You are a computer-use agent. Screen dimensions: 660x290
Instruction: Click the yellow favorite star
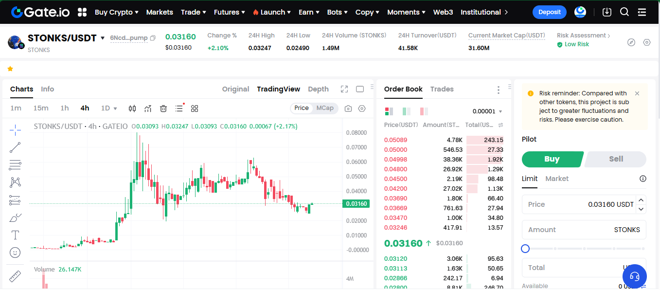point(10,69)
